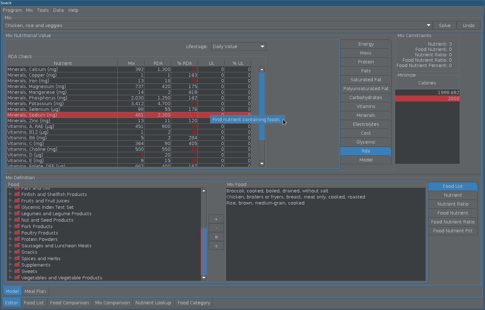The image size is (485, 310).
Task: Select the Minerals, Calcium (mg) row
Action: 129,69
